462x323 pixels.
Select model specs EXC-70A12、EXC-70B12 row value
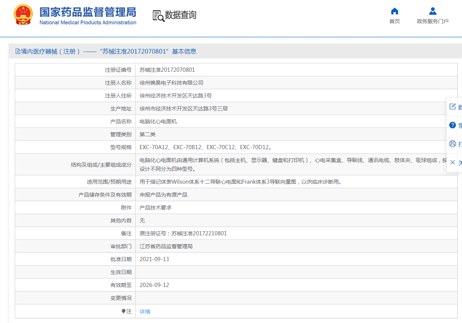click(x=205, y=147)
